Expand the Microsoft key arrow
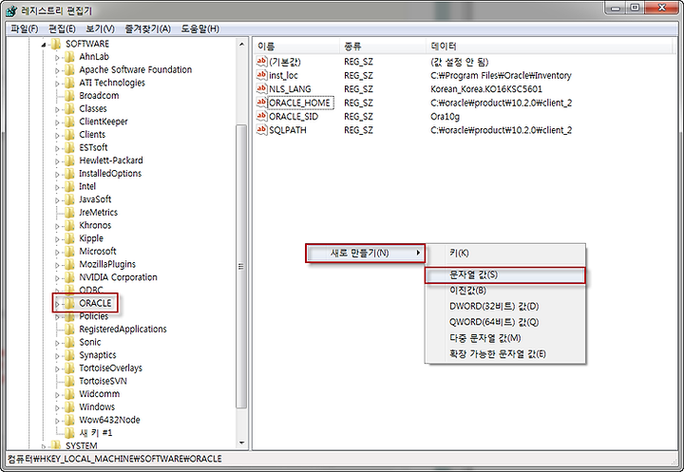Screen dimensions: 684x472 (x=57, y=252)
